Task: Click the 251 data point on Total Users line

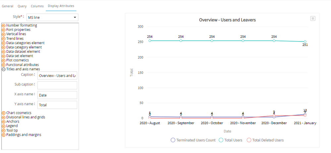Action: click(305, 42)
